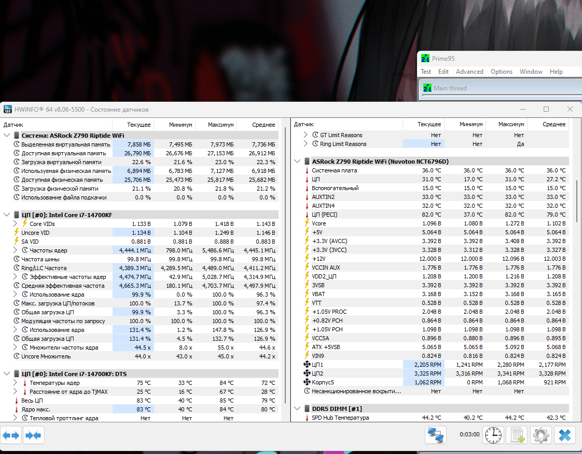The width and height of the screenshot is (582, 454).
Task: Expand the Множители частоты ядра row
Action: [15, 348]
